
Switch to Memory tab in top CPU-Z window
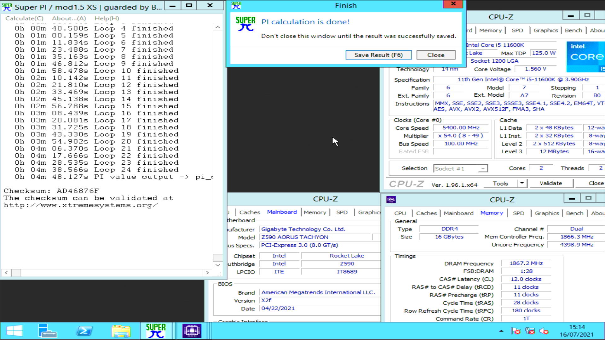490,30
